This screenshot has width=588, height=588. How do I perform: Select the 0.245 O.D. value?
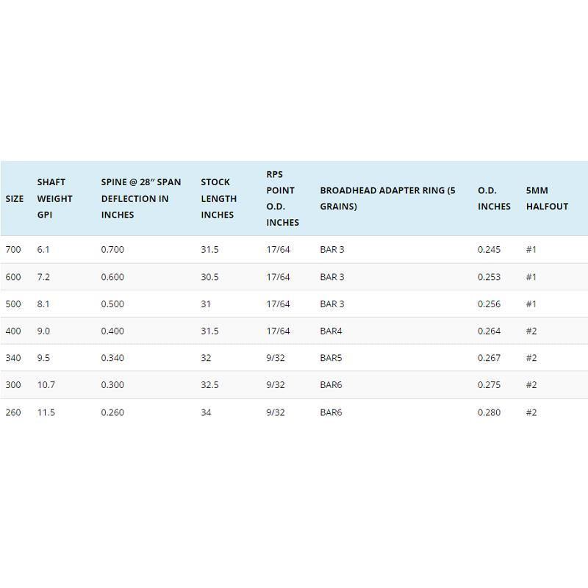489,249
